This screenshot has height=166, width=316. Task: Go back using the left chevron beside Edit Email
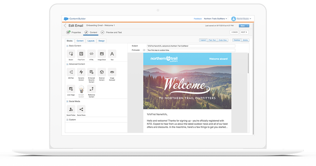coord(65,25)
